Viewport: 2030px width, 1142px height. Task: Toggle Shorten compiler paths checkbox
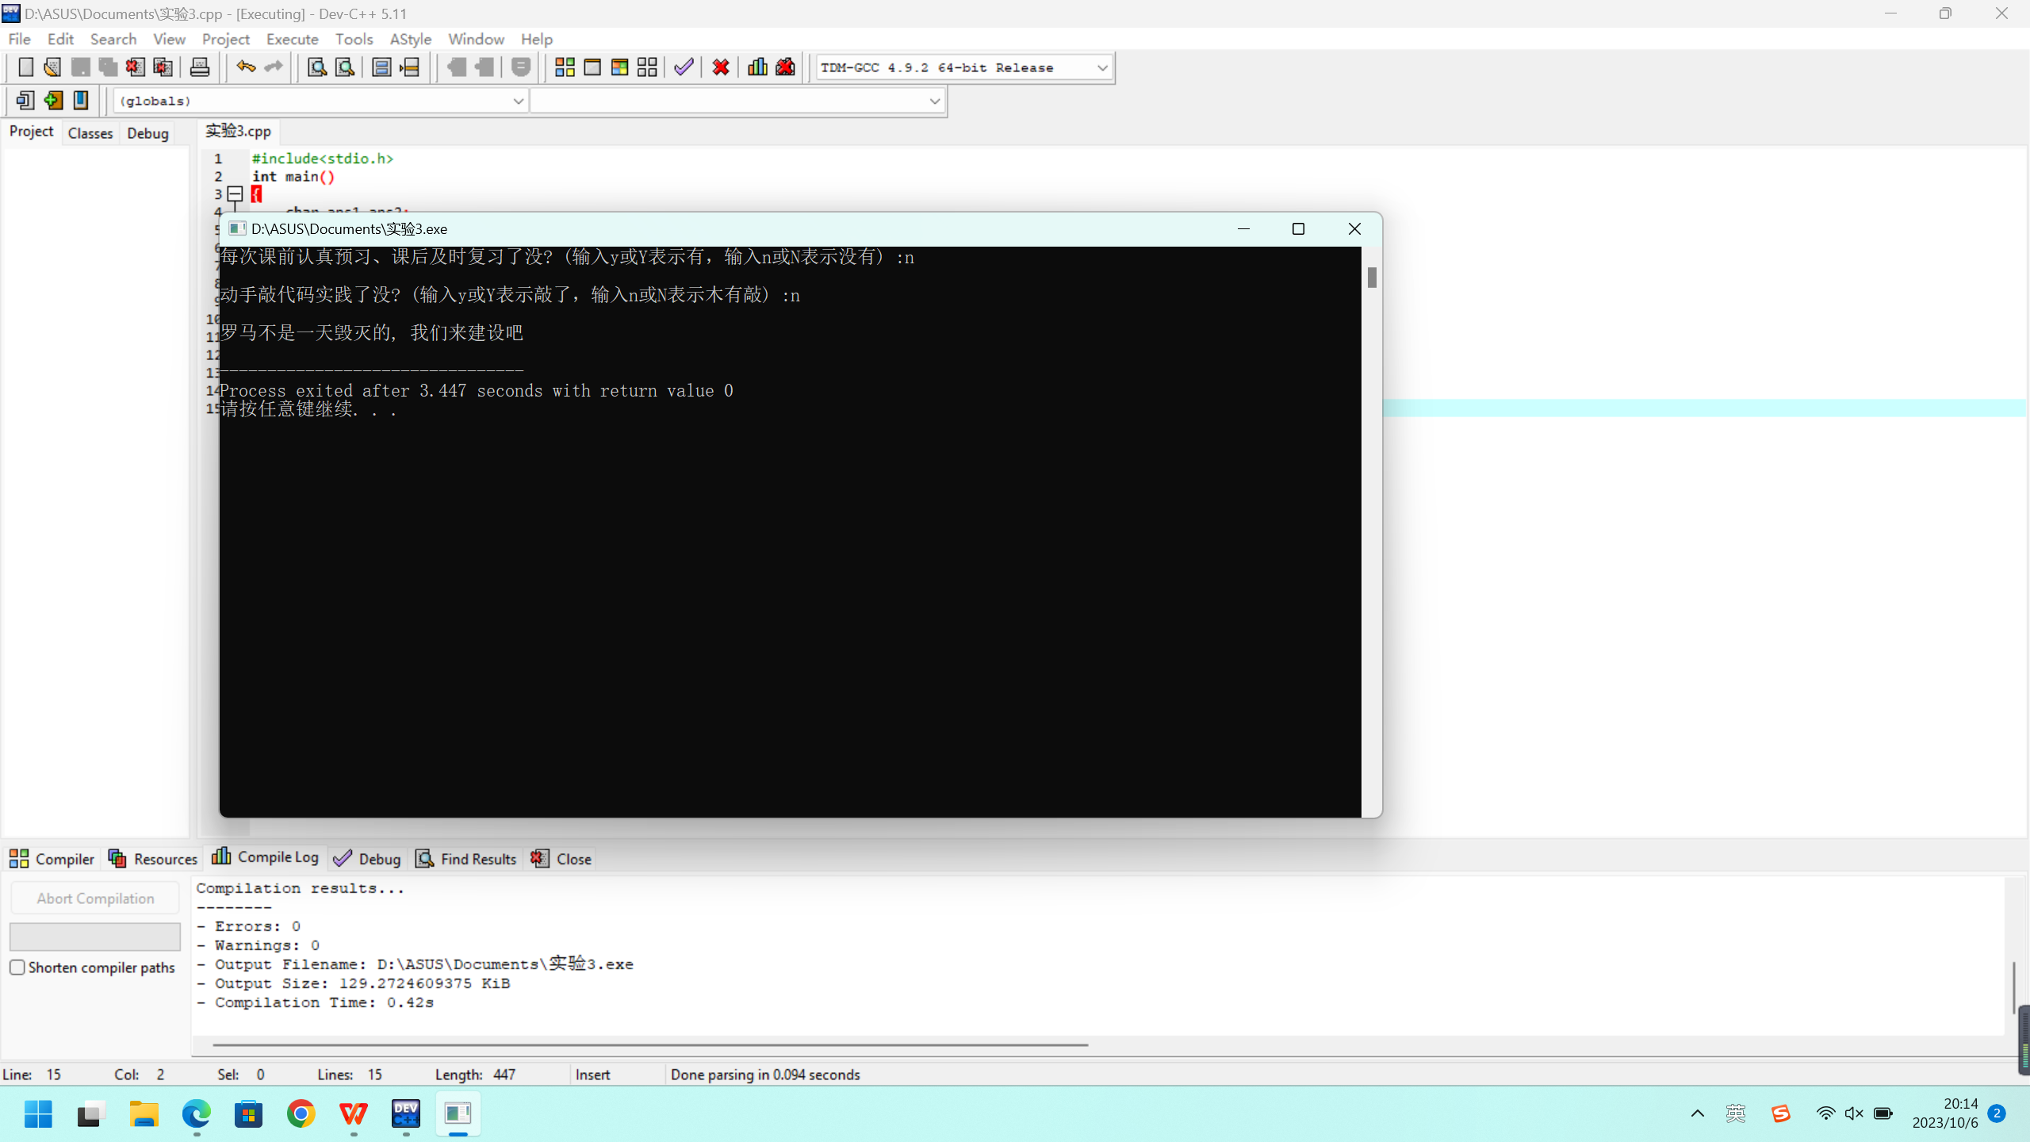click(17, 968)
